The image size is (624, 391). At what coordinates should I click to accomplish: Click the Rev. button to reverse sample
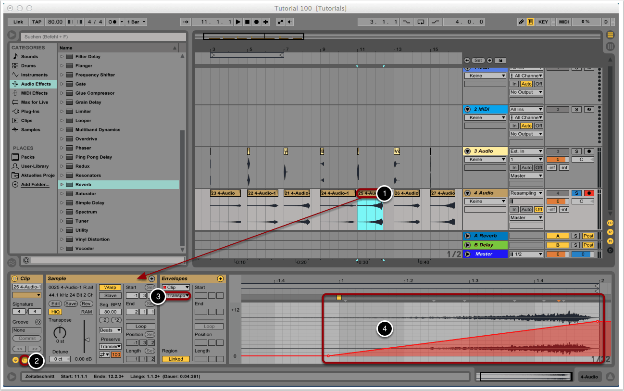point(87,304)
